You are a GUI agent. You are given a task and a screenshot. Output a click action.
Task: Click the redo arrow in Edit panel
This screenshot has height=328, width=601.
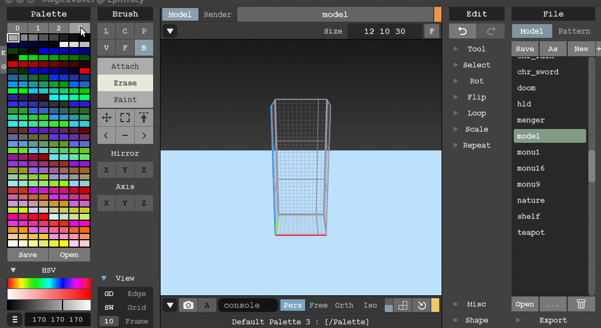tap(491, 31)
